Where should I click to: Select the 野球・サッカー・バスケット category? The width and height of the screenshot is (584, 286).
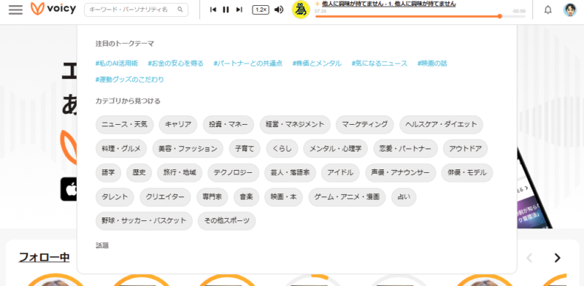[144, 221]
